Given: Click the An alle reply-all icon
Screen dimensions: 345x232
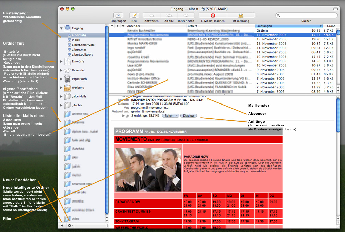Looking at the screenshot, I should click(x=169, y=16).
